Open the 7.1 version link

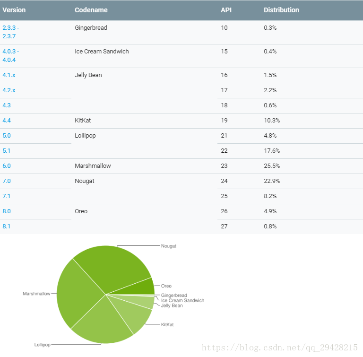(6, 196)
